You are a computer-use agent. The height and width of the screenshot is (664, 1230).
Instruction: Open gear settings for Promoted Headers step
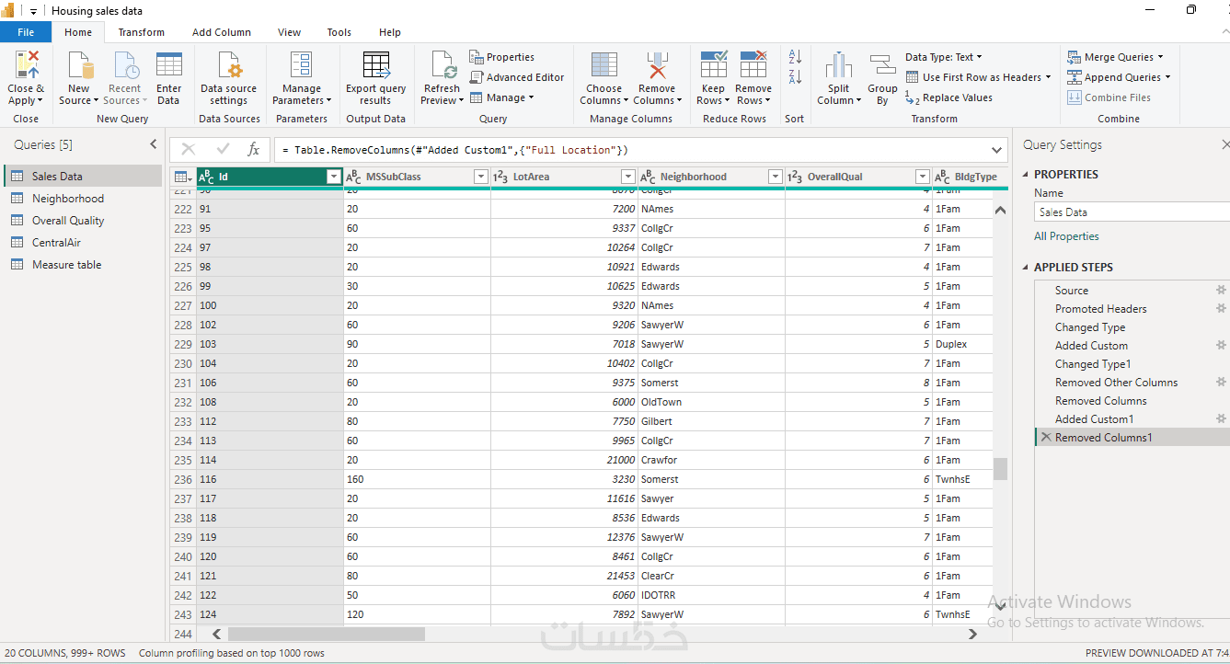pyautogui.click(x=1221, y=308)
